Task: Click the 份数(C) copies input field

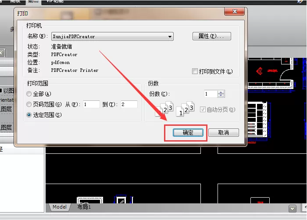Action: [x=211, y=94]
